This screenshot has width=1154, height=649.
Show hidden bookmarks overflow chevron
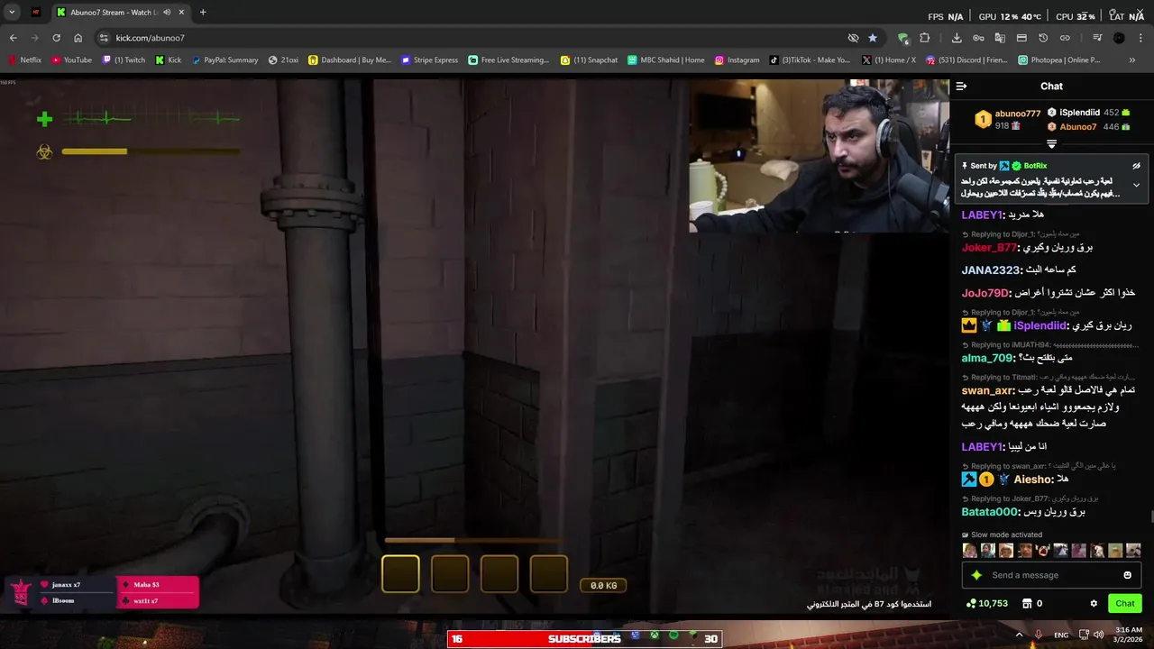point(1132,60)
